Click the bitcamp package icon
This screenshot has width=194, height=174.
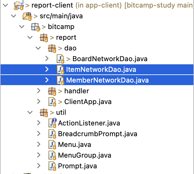coord(35,27)
